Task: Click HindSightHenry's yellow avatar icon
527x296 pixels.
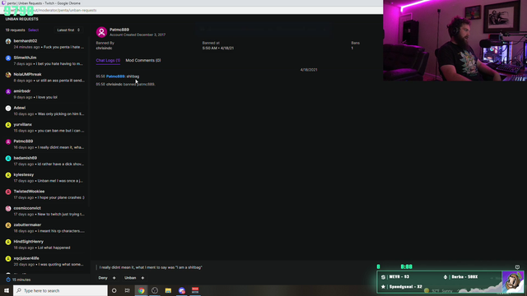Action: click(8, 242)
